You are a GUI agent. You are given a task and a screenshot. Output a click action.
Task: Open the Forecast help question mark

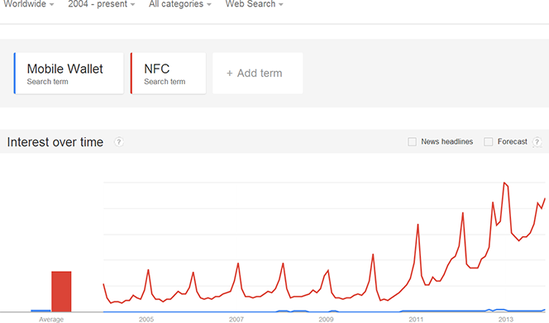(x=537, y=142)
